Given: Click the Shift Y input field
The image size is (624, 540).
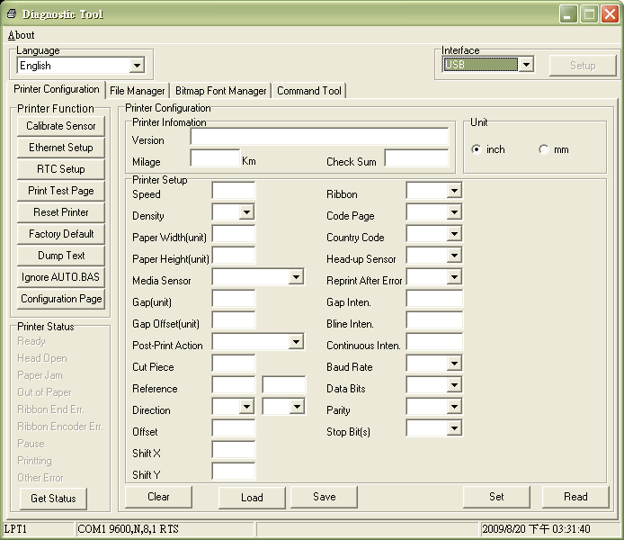Looking at the screenshot, I should [234, 471].
